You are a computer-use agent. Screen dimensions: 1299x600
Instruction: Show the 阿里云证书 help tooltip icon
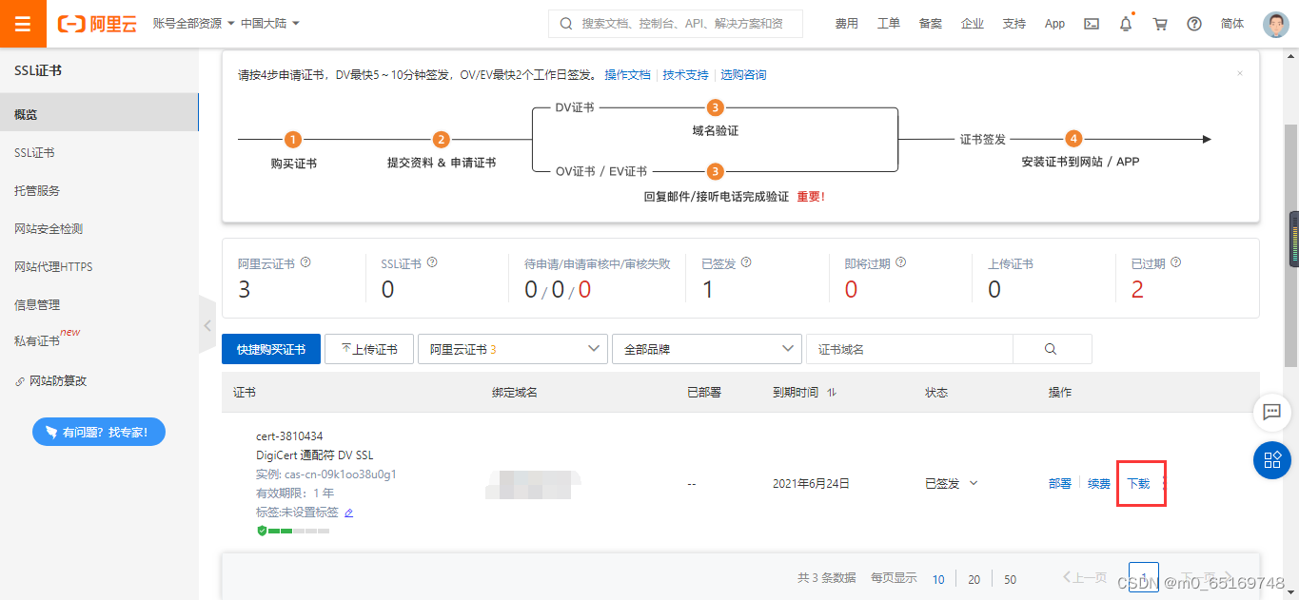[305, 262]
